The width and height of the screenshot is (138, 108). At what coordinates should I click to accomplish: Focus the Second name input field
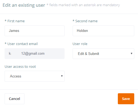tap(103, 31)
